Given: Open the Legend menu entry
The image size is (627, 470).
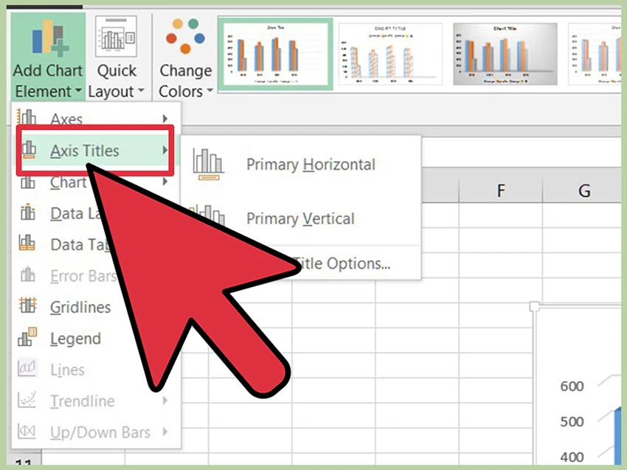Looking at the screenshot, I should 75,339.
